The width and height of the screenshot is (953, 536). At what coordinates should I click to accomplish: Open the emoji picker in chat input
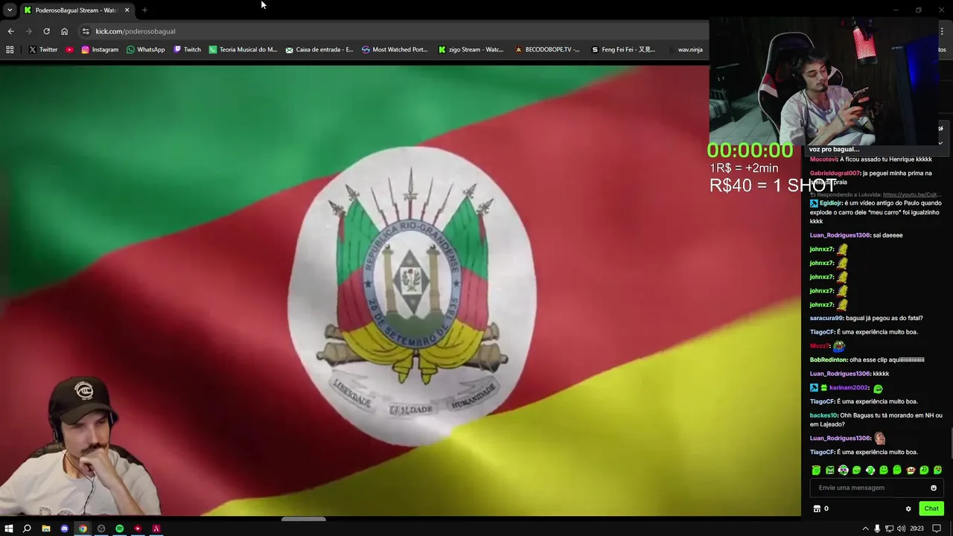click(x=934, y=488)
